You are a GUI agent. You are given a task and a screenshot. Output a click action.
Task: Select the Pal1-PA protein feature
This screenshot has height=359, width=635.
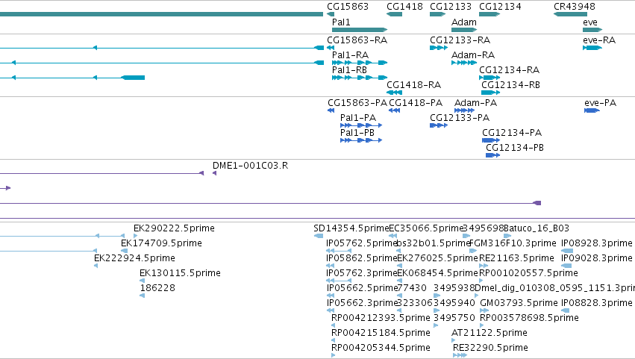click(361, 125)
